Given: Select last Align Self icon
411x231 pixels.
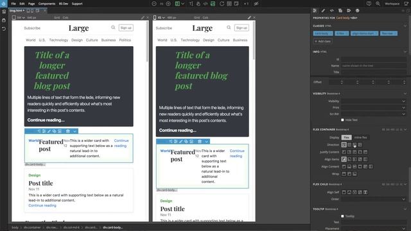Looking at the screenshot, I should tap(365, 193).
